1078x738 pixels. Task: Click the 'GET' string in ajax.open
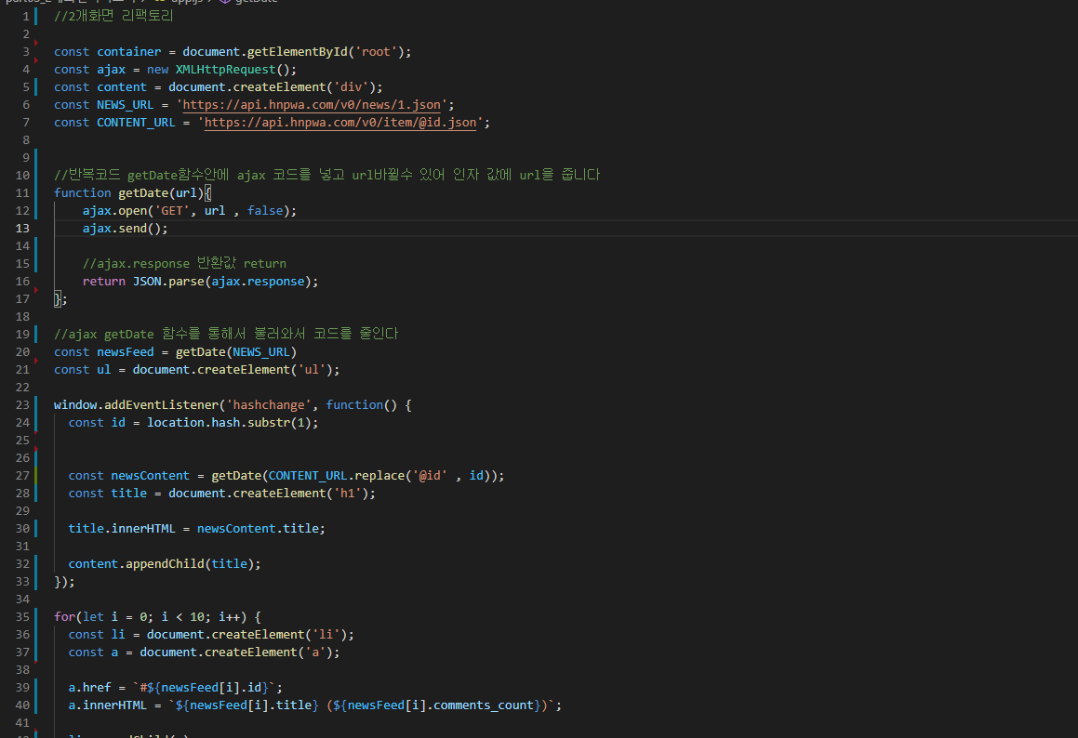point(172,211)
